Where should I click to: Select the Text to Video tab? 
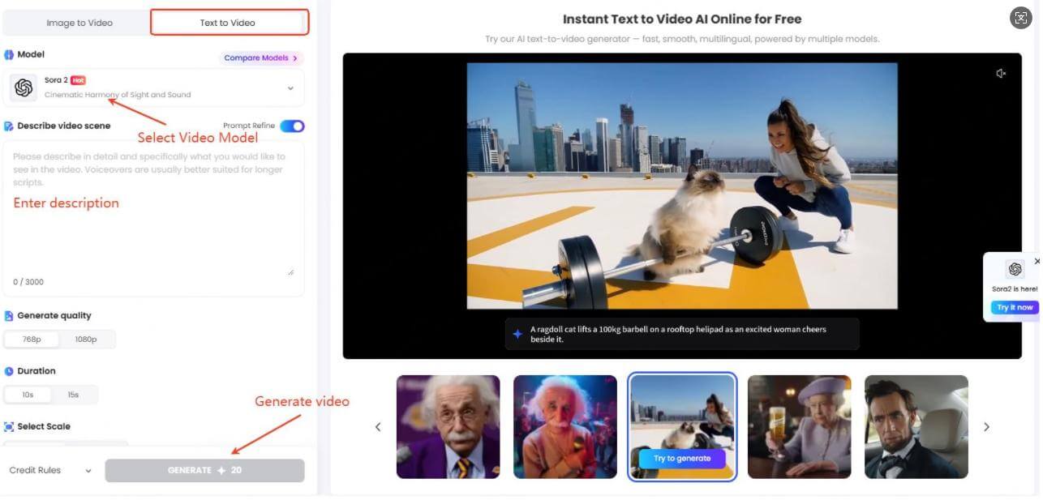(x=230, y=23)
